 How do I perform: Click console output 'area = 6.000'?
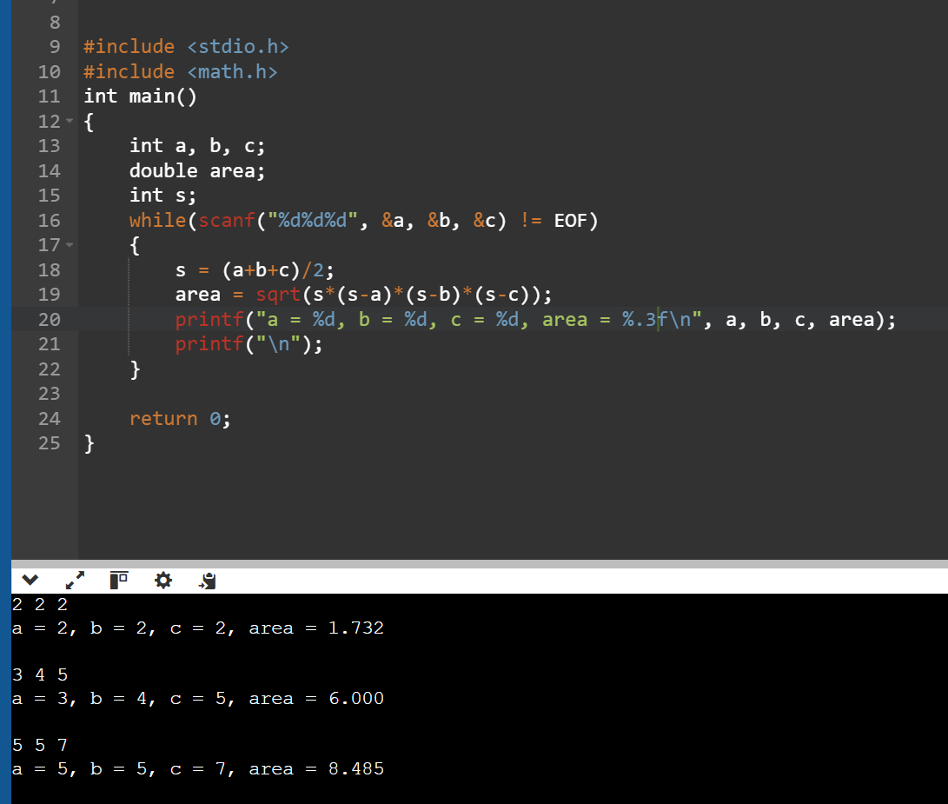316,698
